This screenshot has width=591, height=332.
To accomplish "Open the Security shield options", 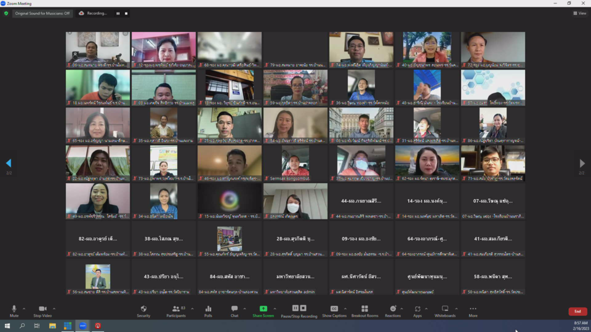I will point(143,310).
